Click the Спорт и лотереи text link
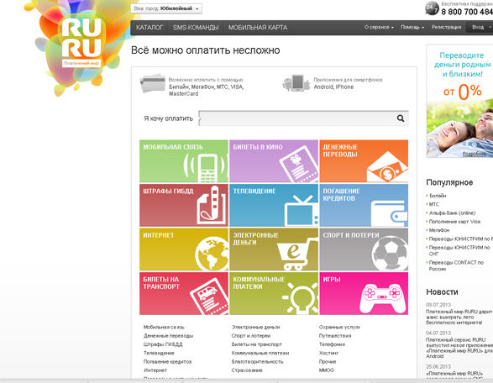The width and height of the screenshot is (493, 383). point(251,335)
